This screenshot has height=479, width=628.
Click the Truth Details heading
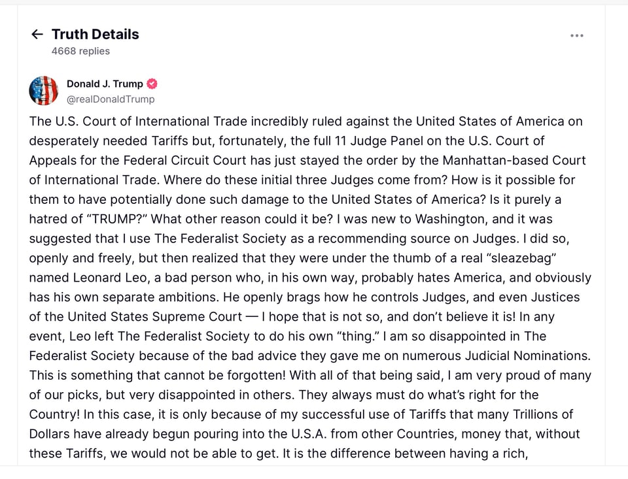[x=96, y=35]
